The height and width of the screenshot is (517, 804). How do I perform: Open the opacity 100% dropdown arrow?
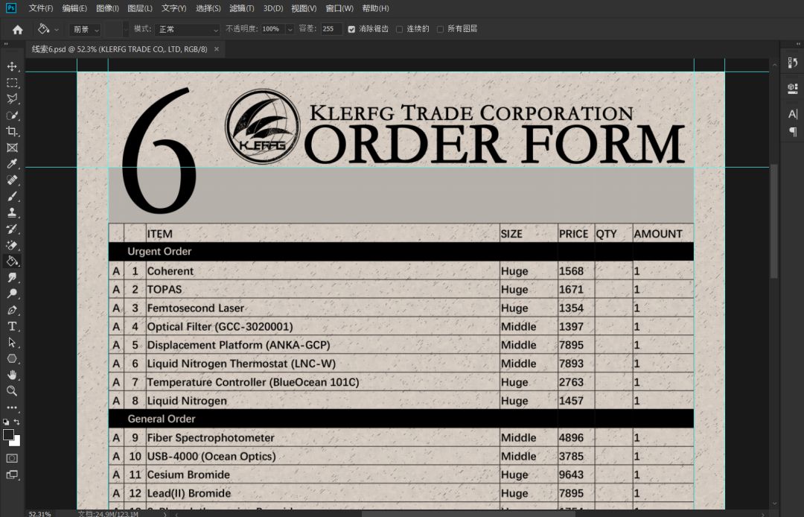tap(290, 29)
